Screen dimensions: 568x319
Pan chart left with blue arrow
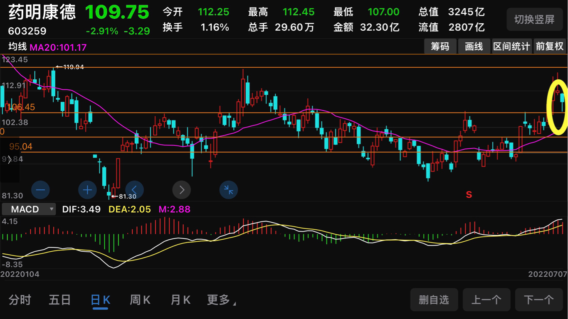pos(134,190)
